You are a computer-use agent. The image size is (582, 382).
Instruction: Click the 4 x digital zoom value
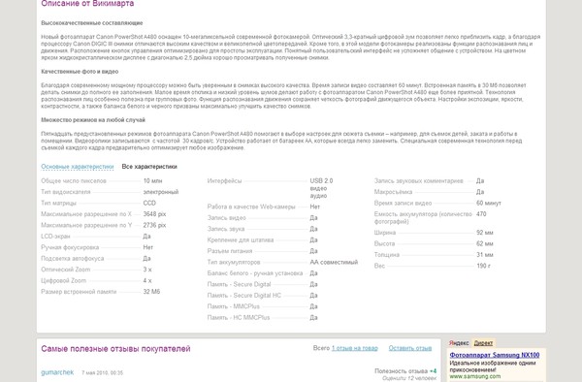[x=147, y=281]
